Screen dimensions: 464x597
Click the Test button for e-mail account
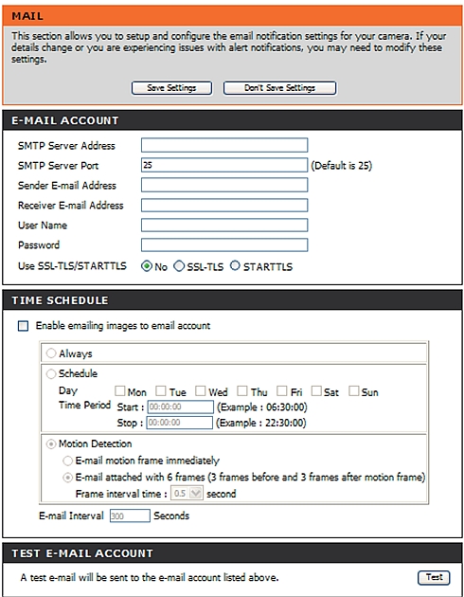[434, 577]
